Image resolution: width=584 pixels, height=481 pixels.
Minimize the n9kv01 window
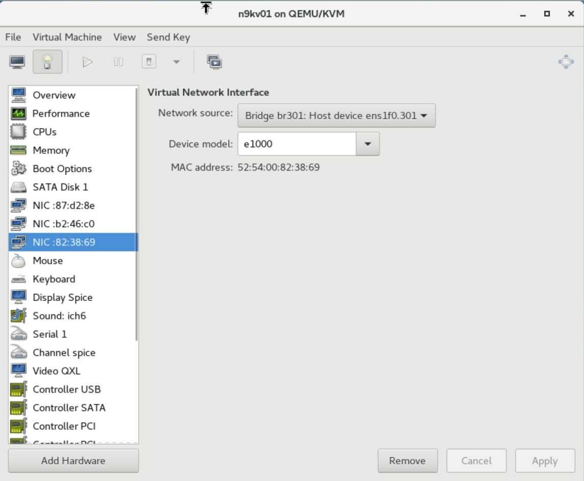point(523,14)
